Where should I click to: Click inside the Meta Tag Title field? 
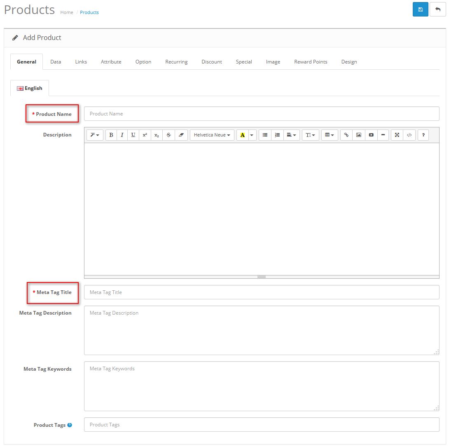261,292
